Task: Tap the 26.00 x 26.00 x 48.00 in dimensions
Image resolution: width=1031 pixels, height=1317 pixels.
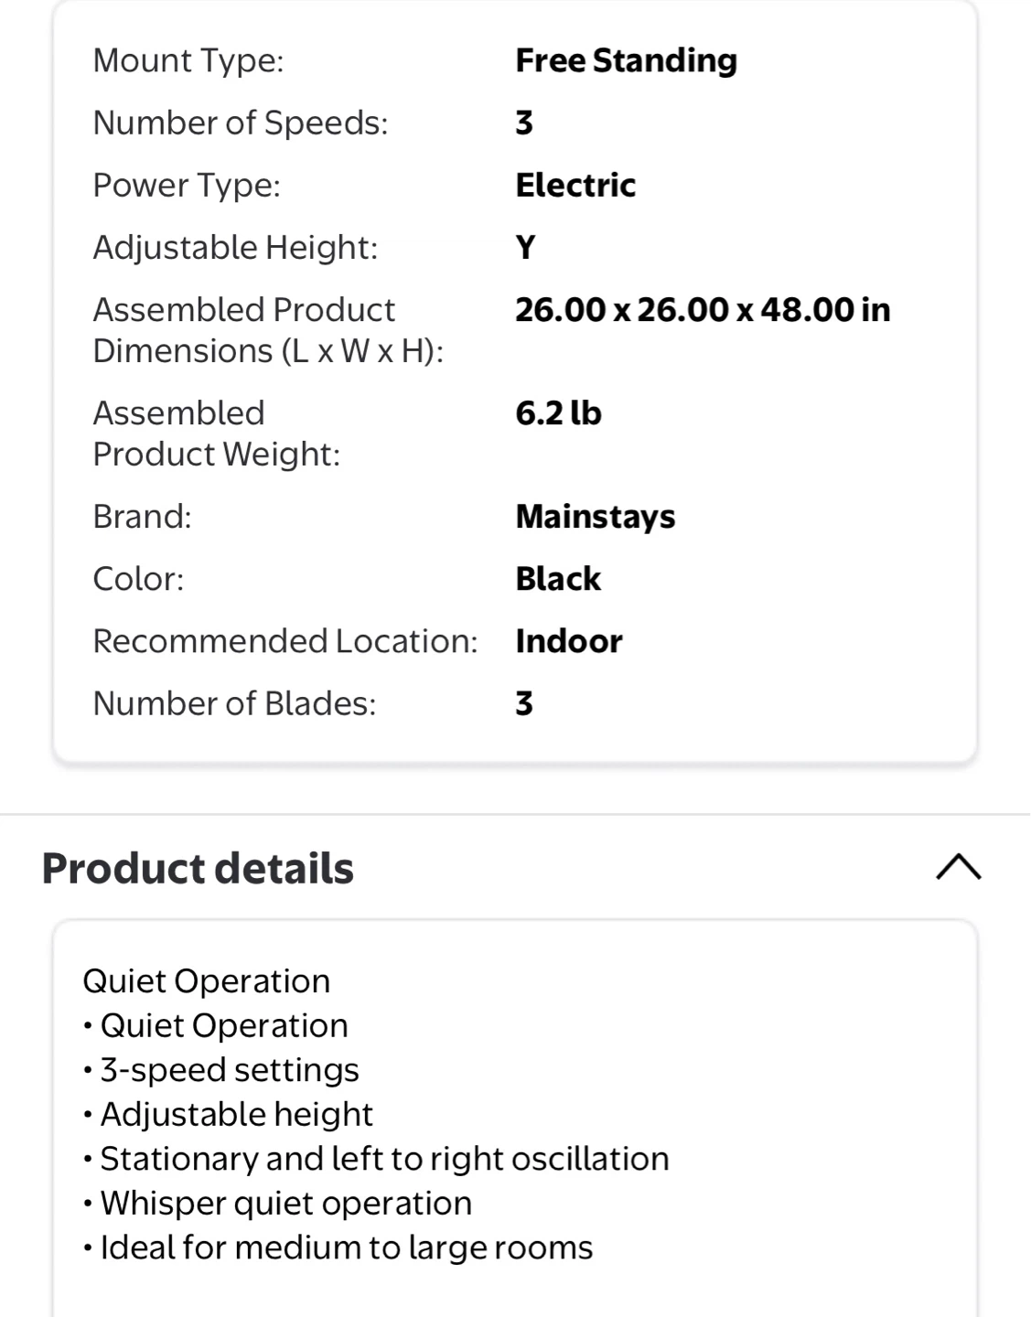Action: tap(703, 310)
